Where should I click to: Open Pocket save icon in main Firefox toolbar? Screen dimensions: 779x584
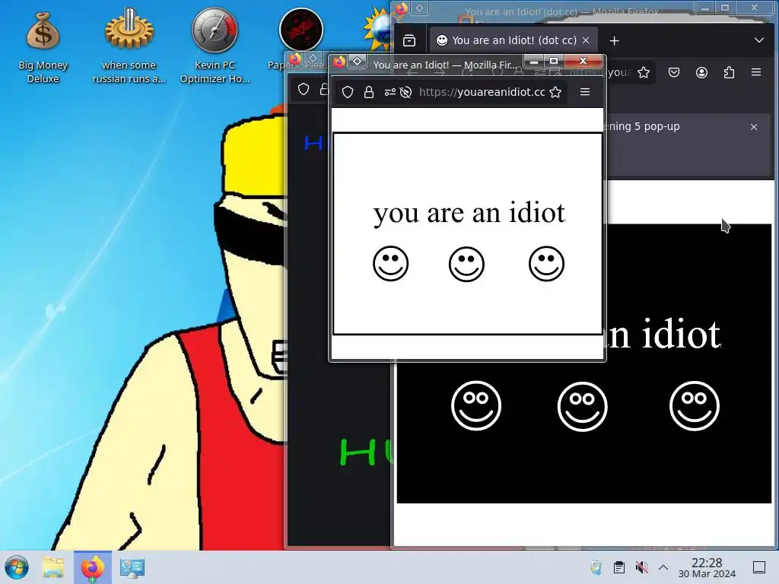674,72
